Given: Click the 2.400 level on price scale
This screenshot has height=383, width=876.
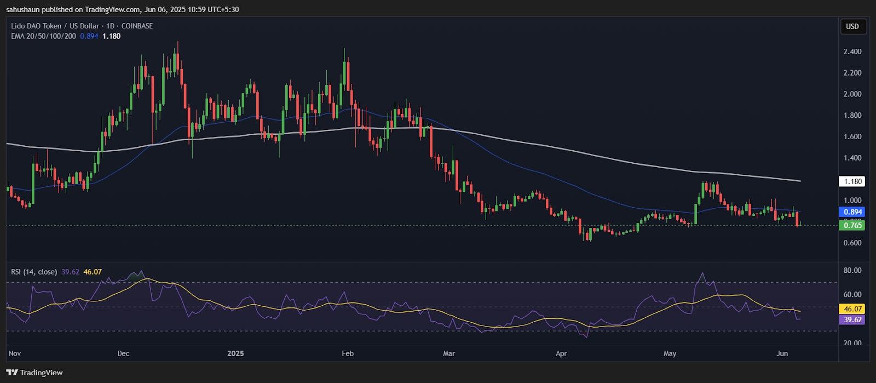Looking at the screenshot, I should coord(852,52).
